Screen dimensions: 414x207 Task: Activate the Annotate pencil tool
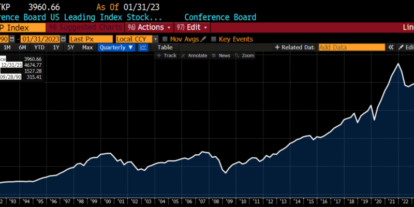coord(194,55)
